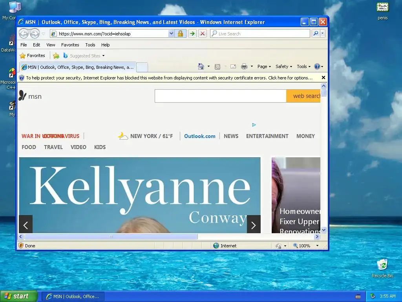Click vertical scrollbar down arrow
The image size is (402, 302).
coord(324,230)
